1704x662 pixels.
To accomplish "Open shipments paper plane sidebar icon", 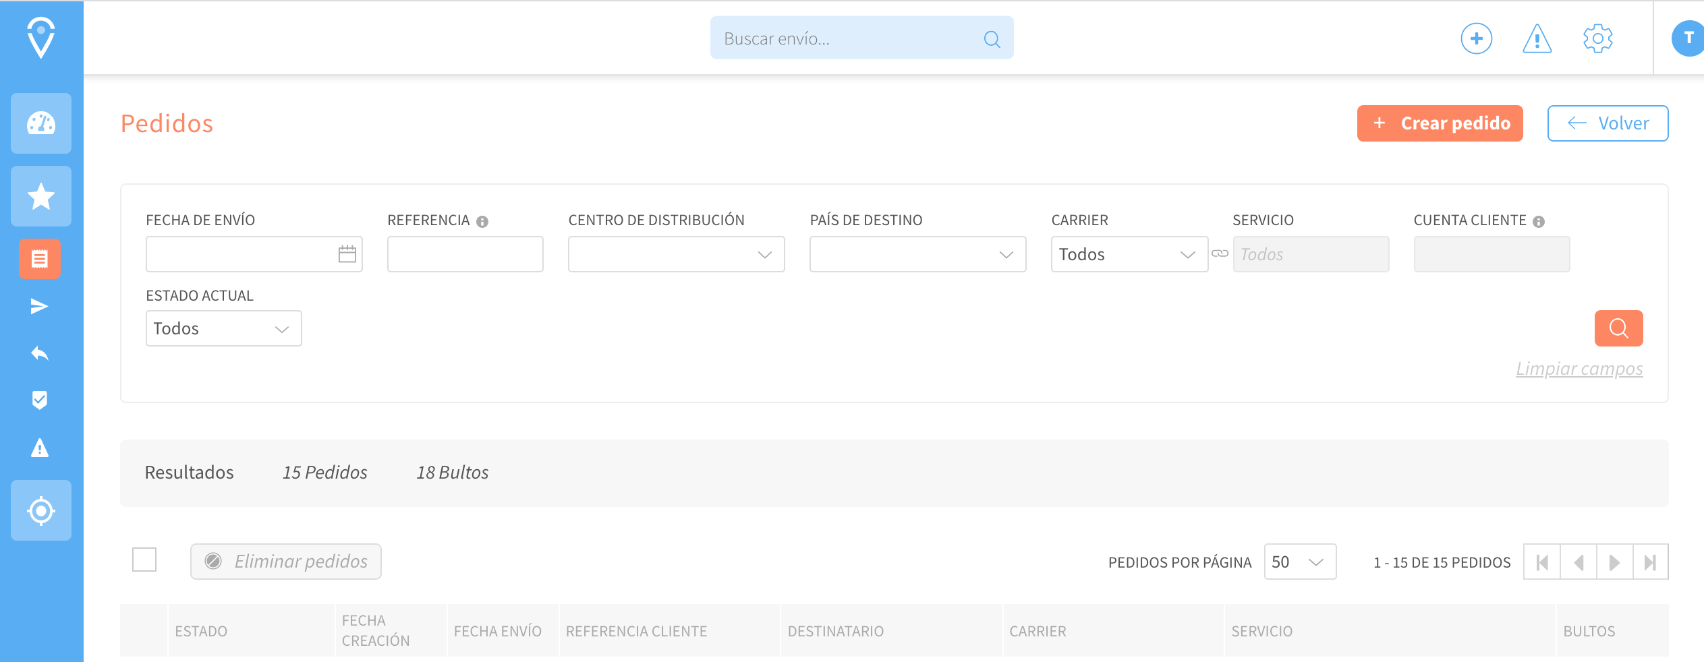I will click(x=40, y=307).
